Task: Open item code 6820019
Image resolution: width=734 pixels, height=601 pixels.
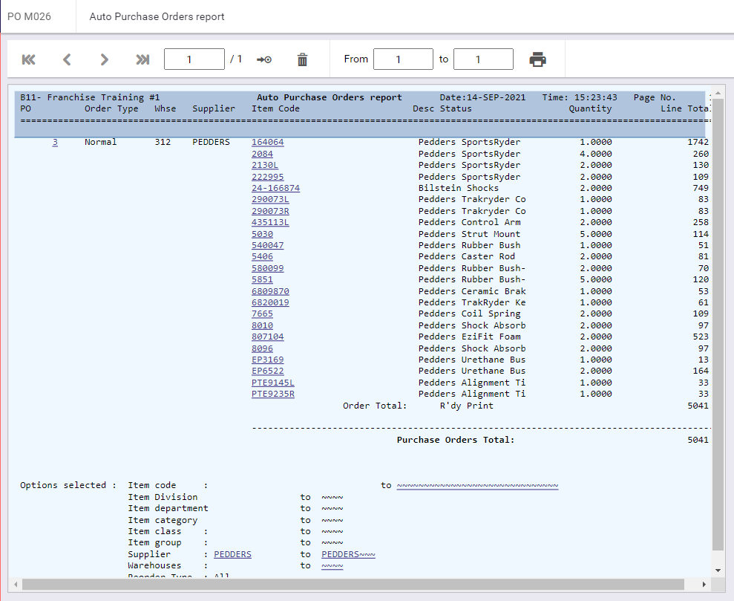Action: (x=270, y=302)
